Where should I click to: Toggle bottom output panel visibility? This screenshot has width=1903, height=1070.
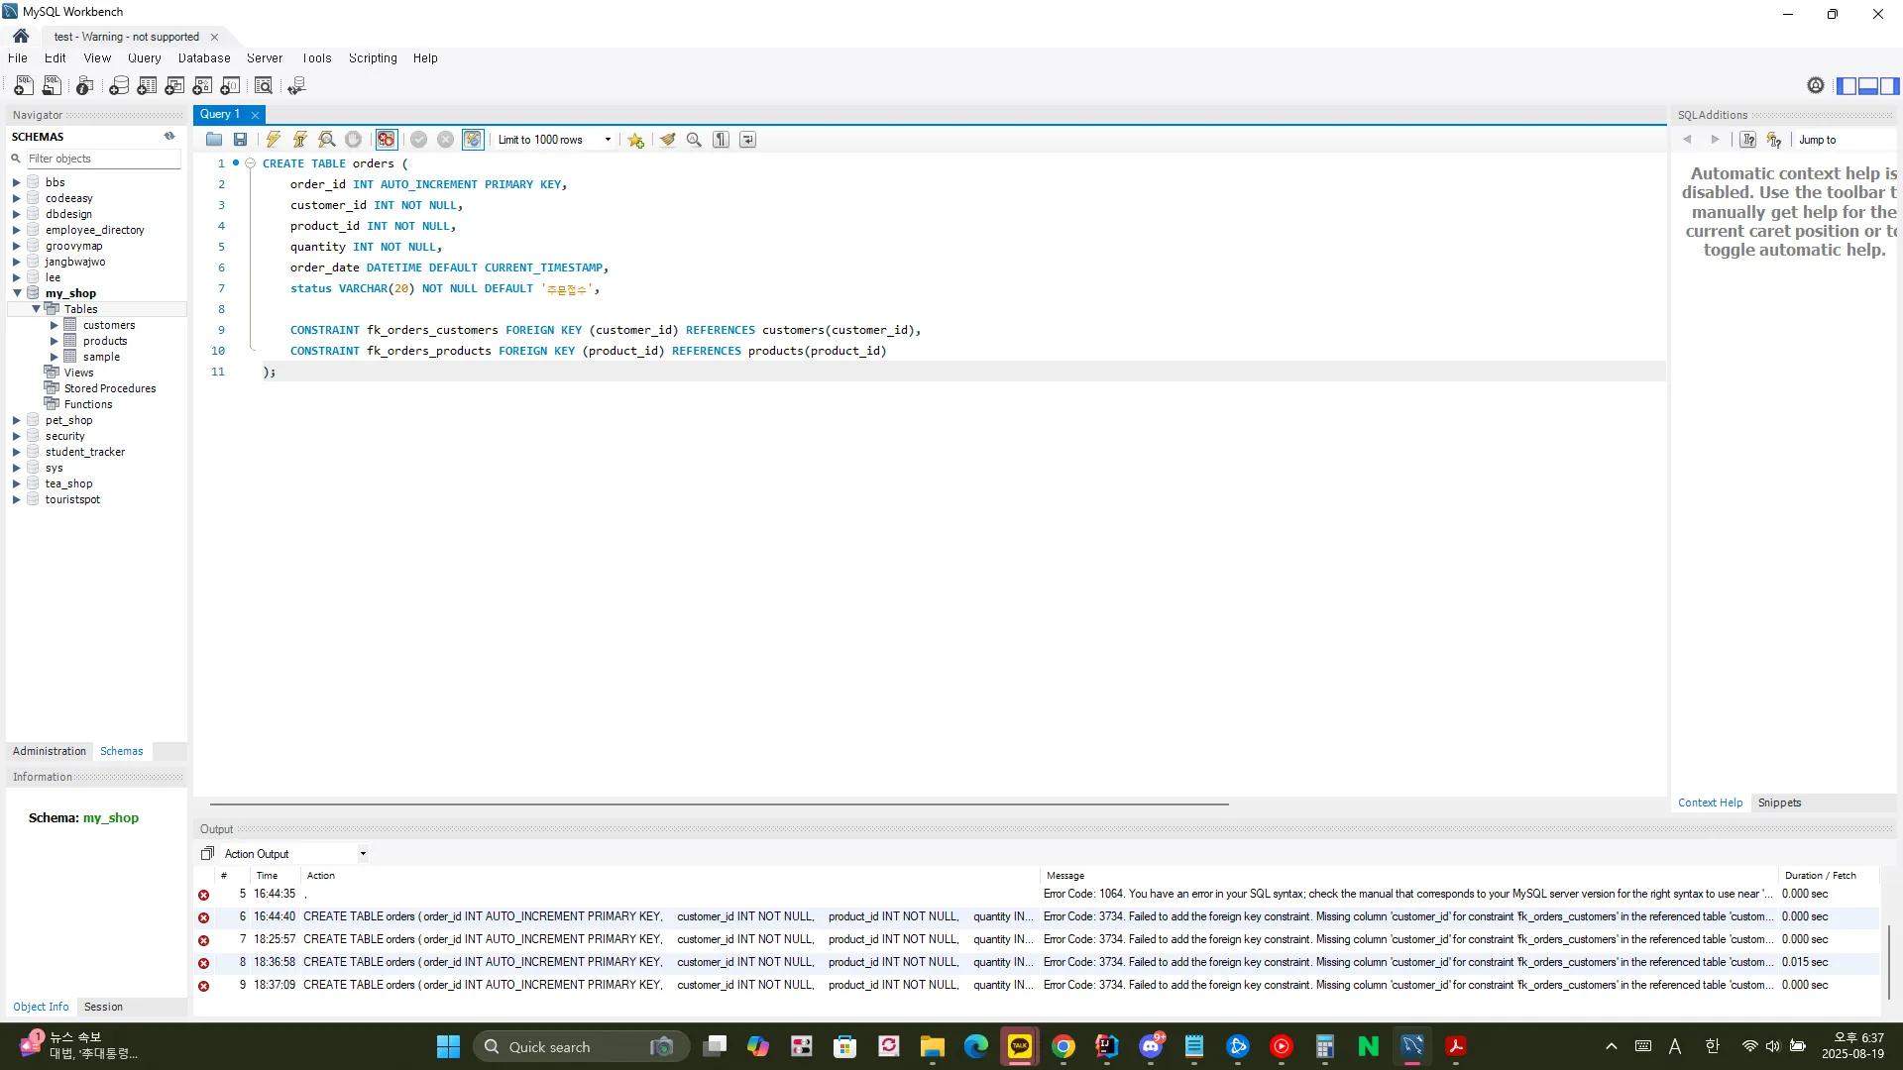click(x=1868, y=86)
